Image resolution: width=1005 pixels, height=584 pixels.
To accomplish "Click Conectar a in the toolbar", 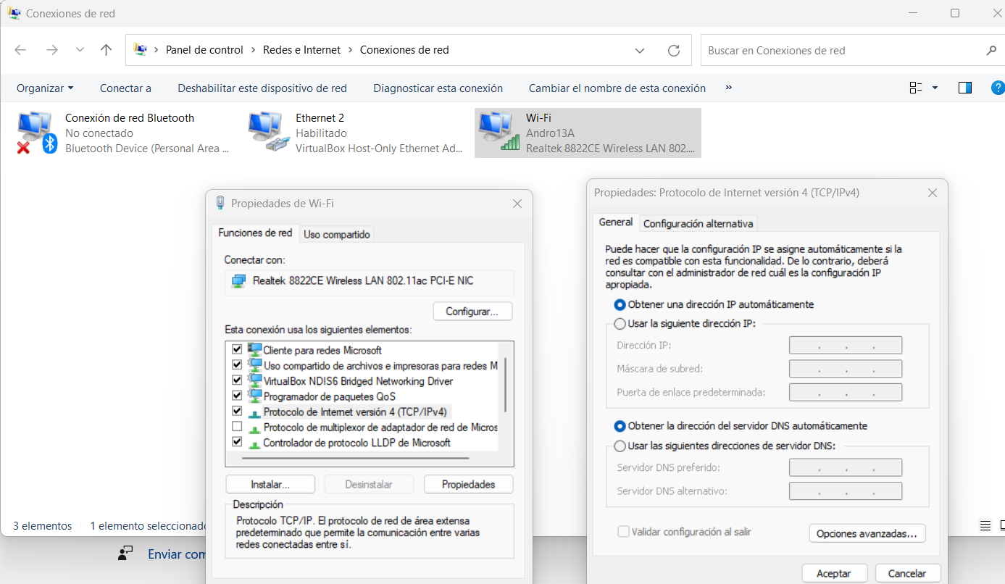I will (x=125, y=88).
